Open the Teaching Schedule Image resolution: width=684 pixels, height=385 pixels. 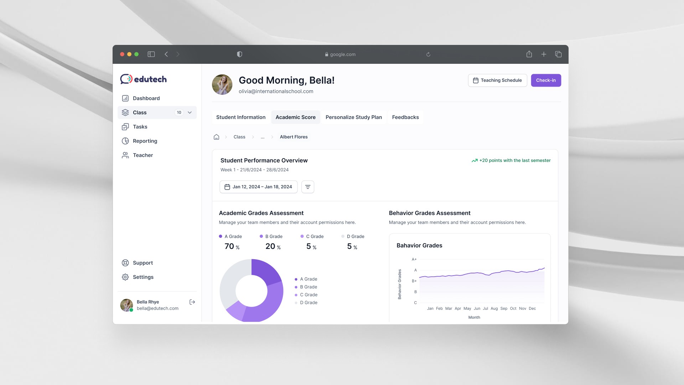click(497, 80)
